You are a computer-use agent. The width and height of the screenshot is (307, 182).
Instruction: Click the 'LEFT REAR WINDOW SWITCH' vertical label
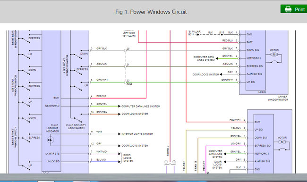click(14, 85)
